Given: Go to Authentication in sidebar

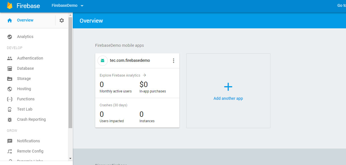Looking at the screenshot, I should 30,58.
